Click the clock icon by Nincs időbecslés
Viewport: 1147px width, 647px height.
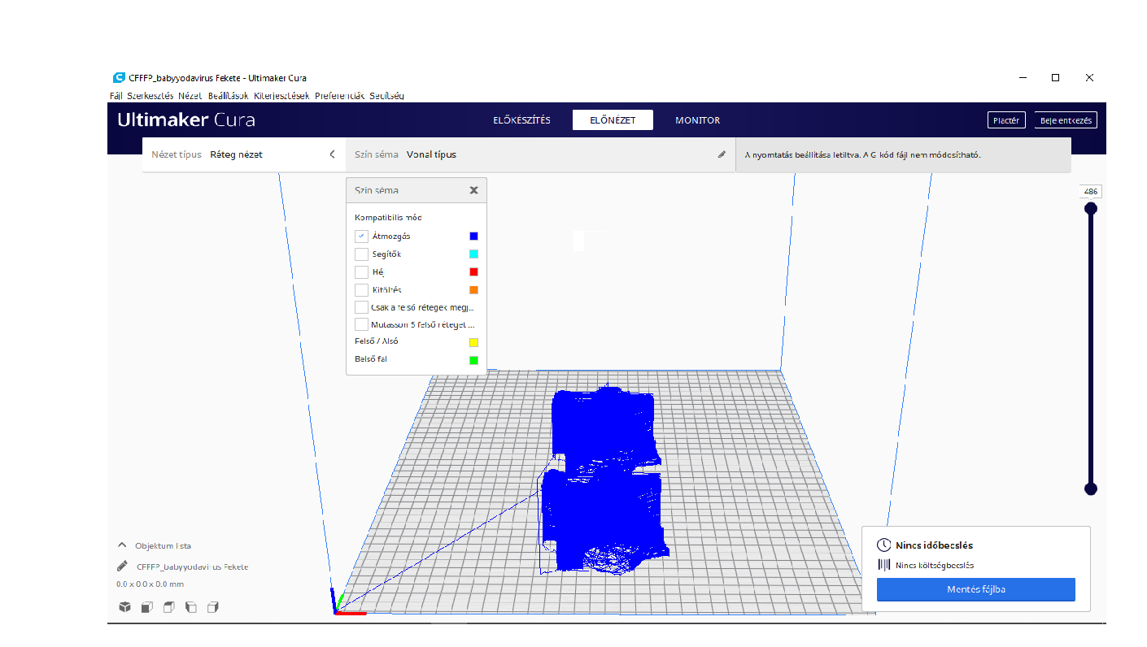883,545
